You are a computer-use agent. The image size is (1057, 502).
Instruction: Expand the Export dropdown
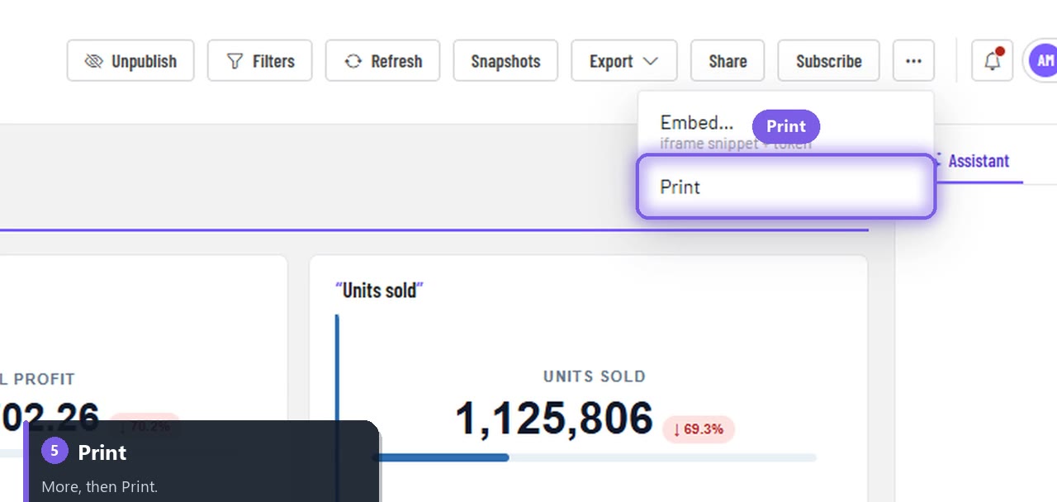pyautogui.click(x=623, y=61)
